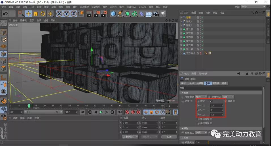Open the Render to Picture Viewer icon

click(x=97, y=14)
